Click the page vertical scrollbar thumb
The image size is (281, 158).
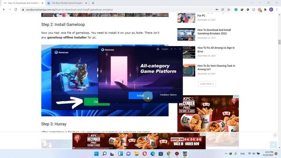point(279,42)
